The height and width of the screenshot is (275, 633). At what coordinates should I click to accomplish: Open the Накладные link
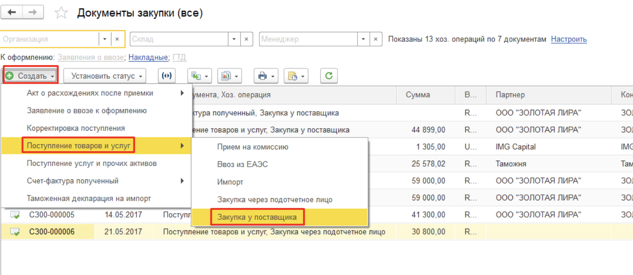(148, 58)
